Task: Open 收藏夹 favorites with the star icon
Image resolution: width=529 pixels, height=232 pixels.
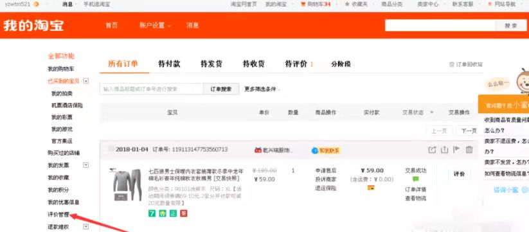Action: coord(356,4)
